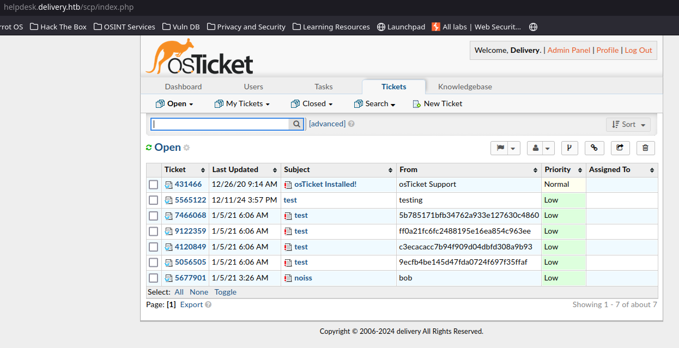This screenshot has height=348, width=679.
Task: Expand the Closed tickets dropdown menu
Action: coord(312,103)
